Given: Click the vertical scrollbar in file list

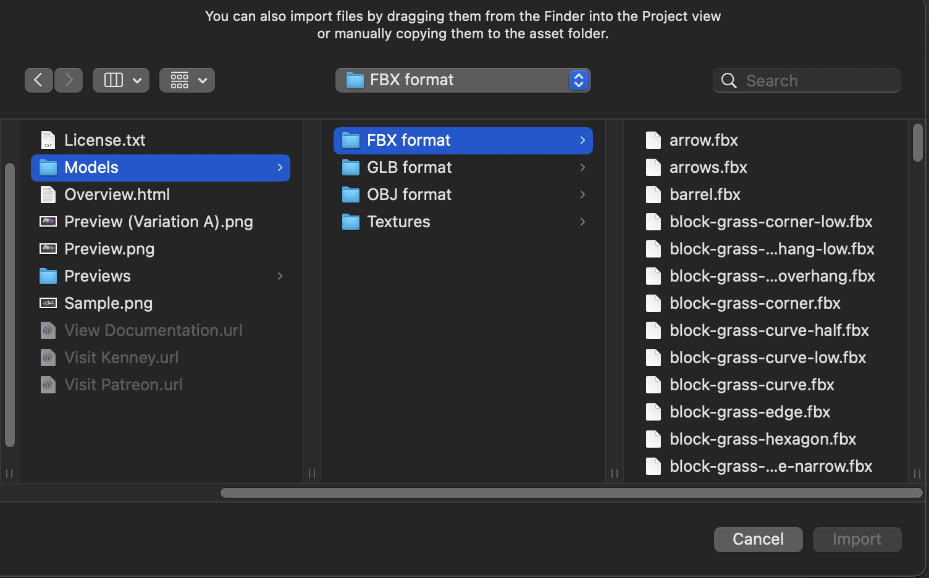Looking at the screenshot, I should (917, 143).
